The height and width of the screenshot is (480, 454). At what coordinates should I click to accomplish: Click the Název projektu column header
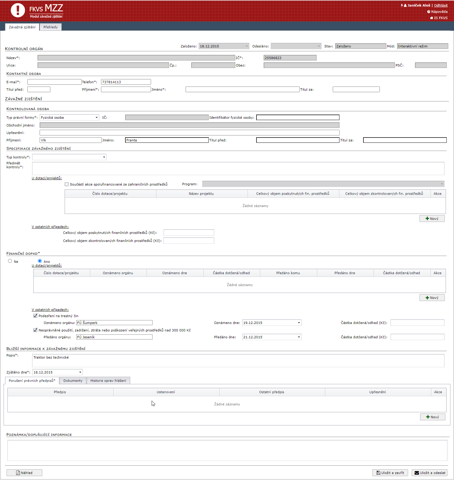tap(202, 194)
